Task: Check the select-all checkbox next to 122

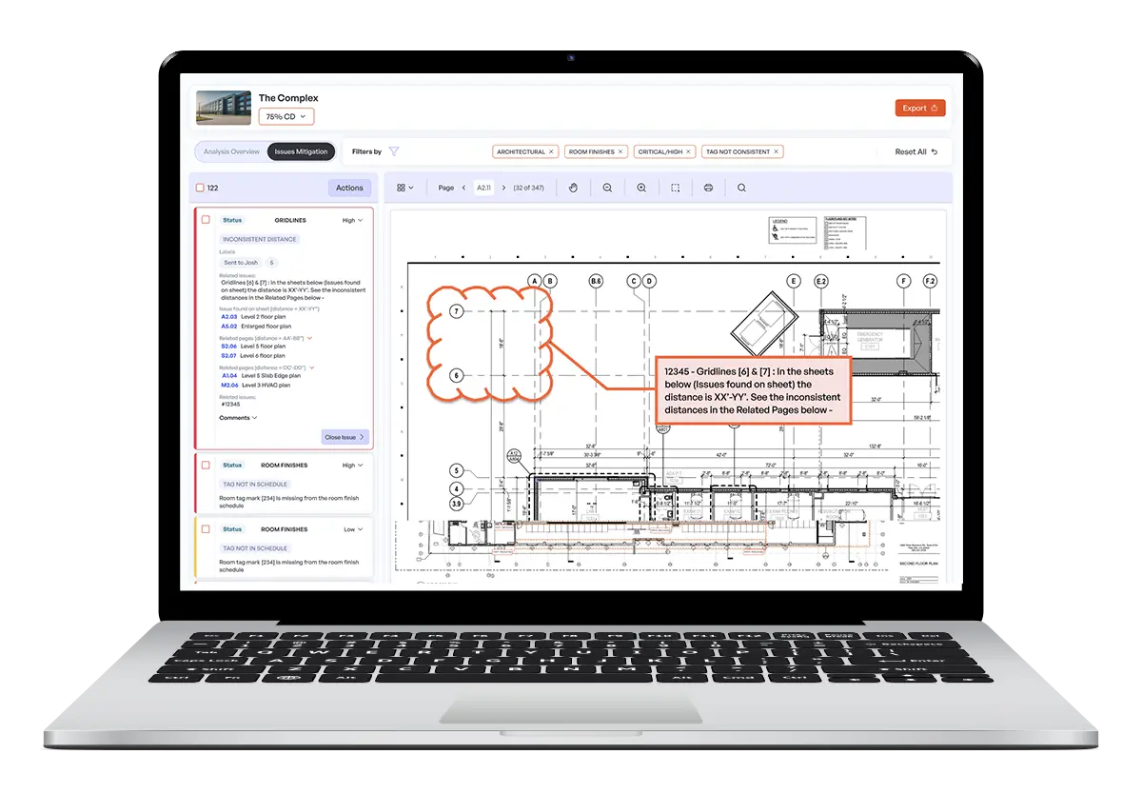Action: 200,188
